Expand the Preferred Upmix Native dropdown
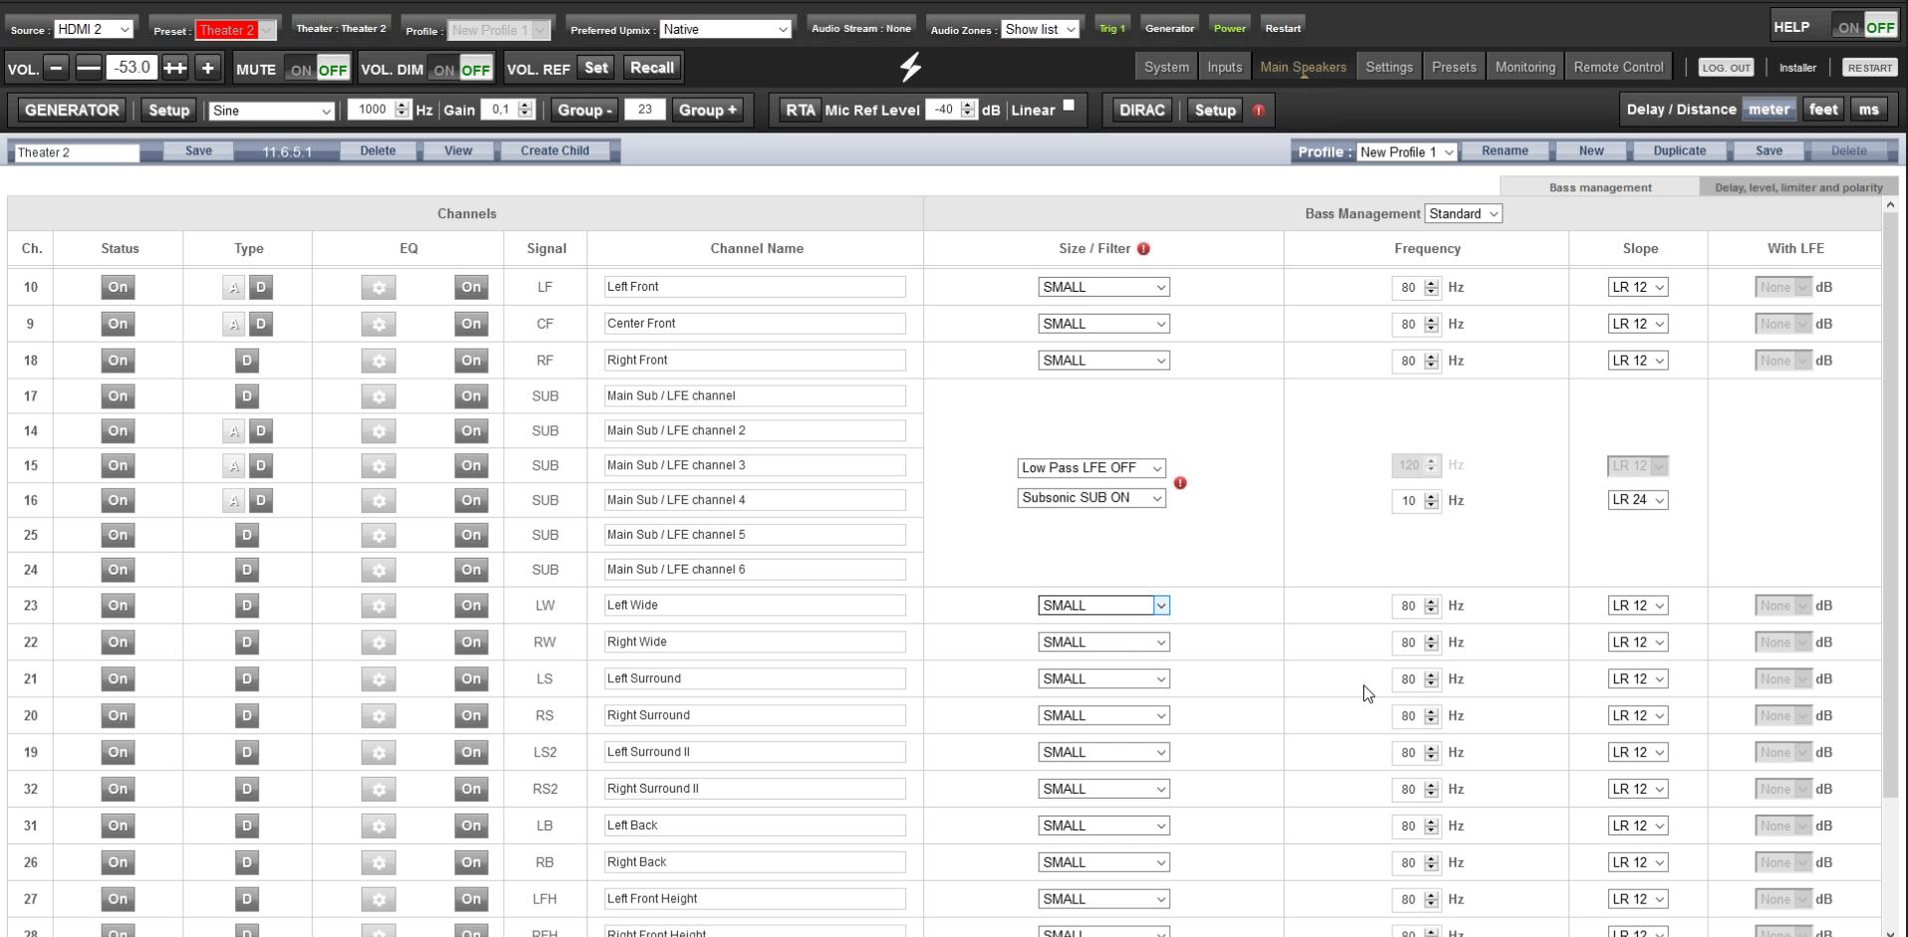 pos(725,29)
